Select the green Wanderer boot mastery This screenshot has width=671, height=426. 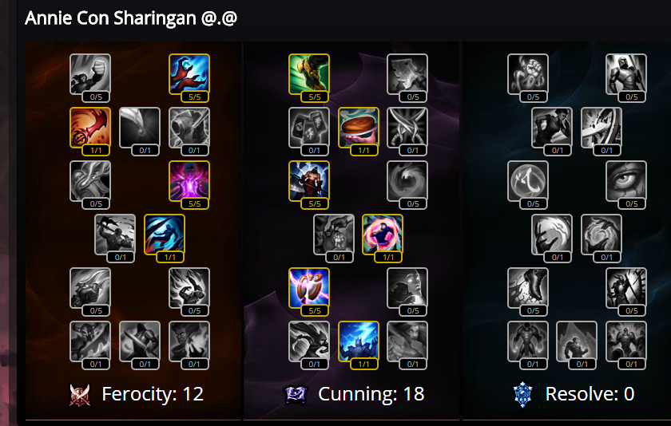tap(309, 74)
